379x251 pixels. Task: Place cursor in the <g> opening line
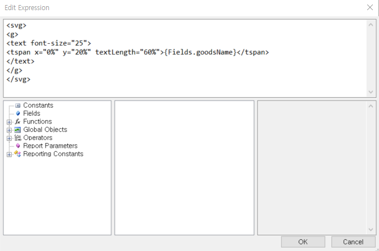pos(12,34)
